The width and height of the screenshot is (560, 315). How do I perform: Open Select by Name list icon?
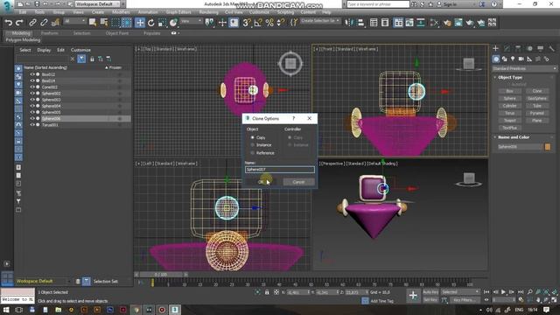(x=104, y=23)
